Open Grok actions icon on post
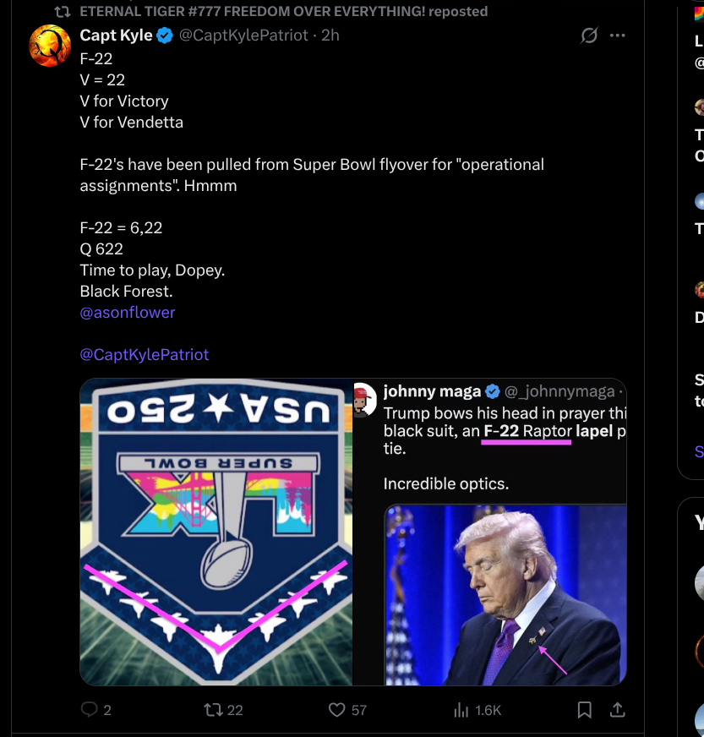704x737 pixels. (x=589, y=35)
